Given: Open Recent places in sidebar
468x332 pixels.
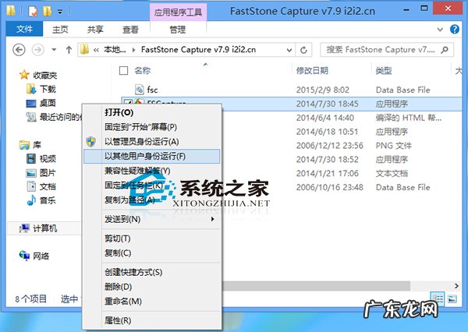Looking at the screenshot, I should click(x=54, y=117).
